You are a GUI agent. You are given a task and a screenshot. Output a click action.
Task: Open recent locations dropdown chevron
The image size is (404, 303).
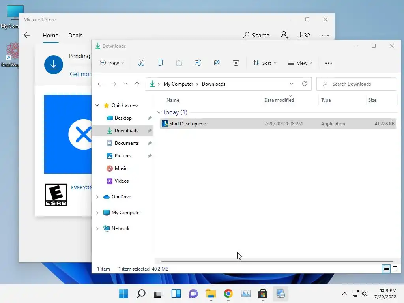(125, 84)
